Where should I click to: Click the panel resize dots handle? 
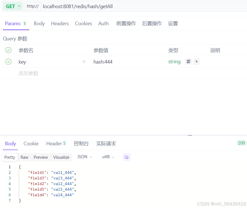point(190,135)
